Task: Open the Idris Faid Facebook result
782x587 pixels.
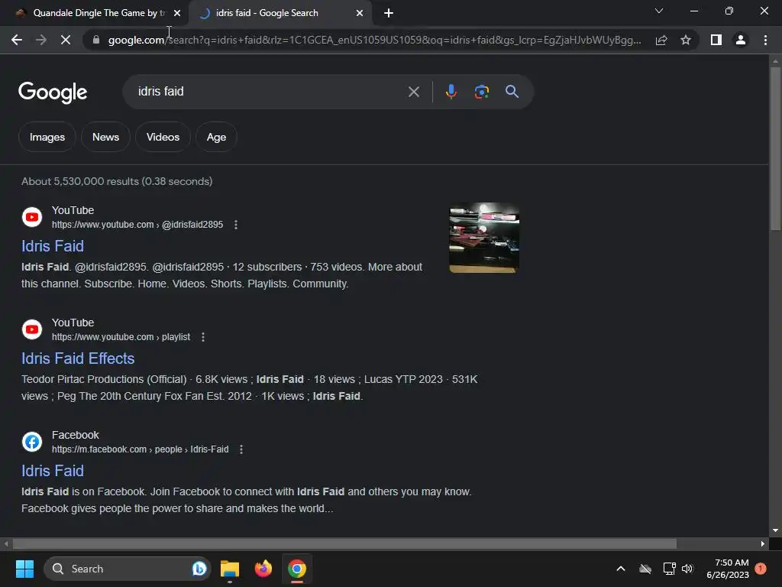Action: 53,471
